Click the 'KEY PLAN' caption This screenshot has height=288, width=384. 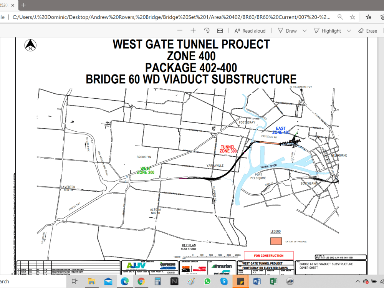pyautogui.click(x=189, y=245)
